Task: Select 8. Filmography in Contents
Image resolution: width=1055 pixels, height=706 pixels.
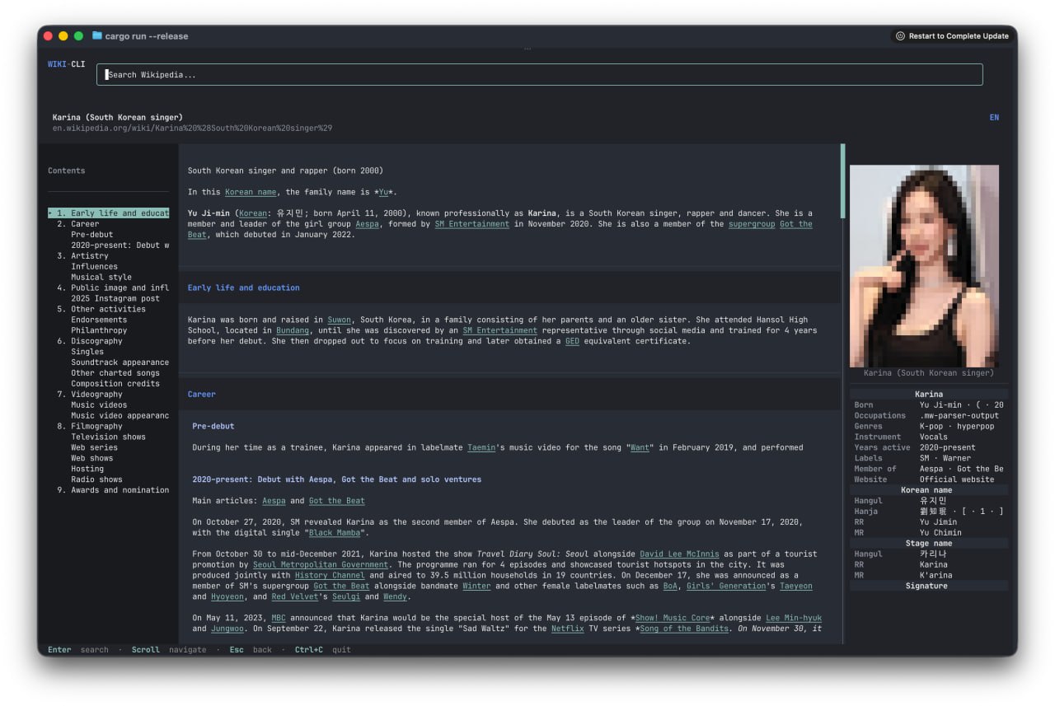Action: [x=90, y=427]
